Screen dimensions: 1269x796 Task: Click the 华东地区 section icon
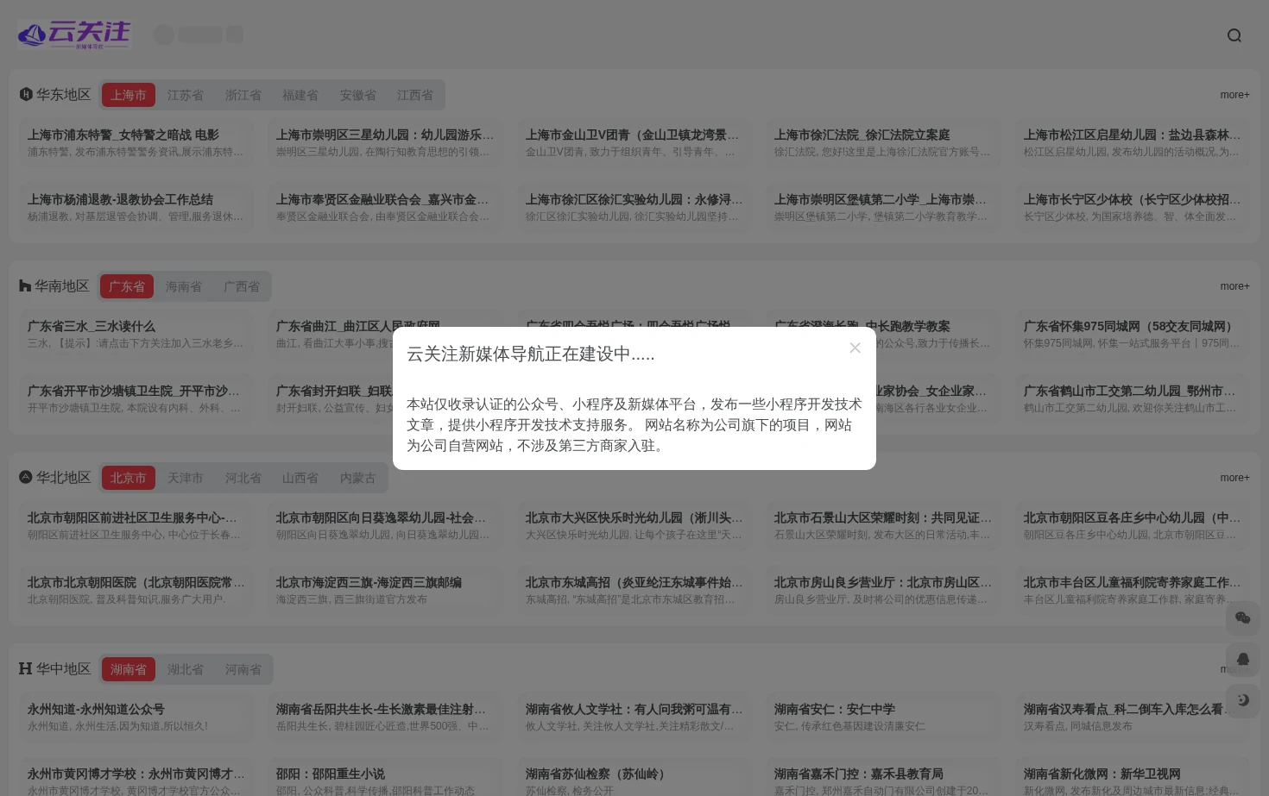pos(26,94)
